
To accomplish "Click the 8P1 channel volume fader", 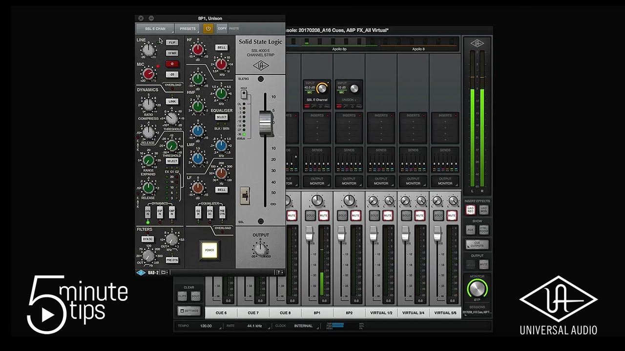I will point(309,234).
